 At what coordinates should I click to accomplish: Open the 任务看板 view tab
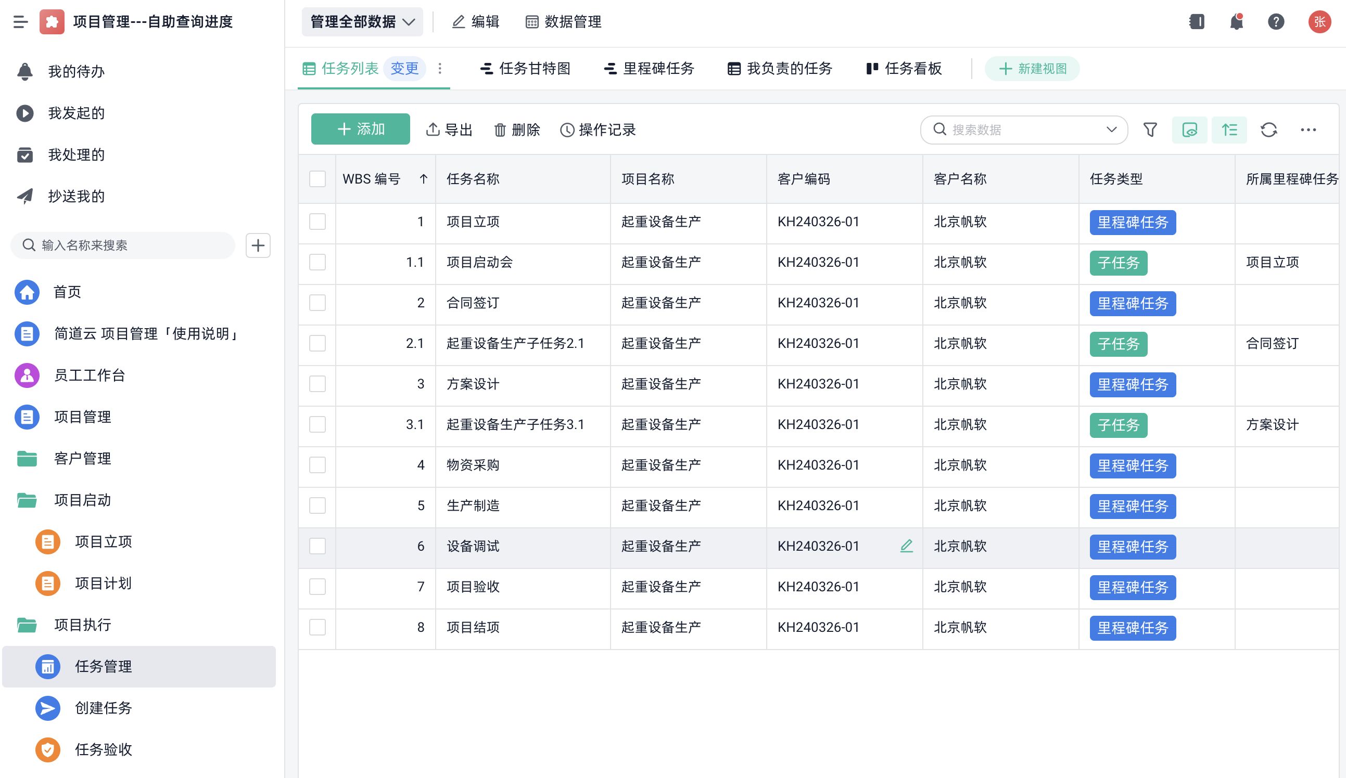pos(904,68)
